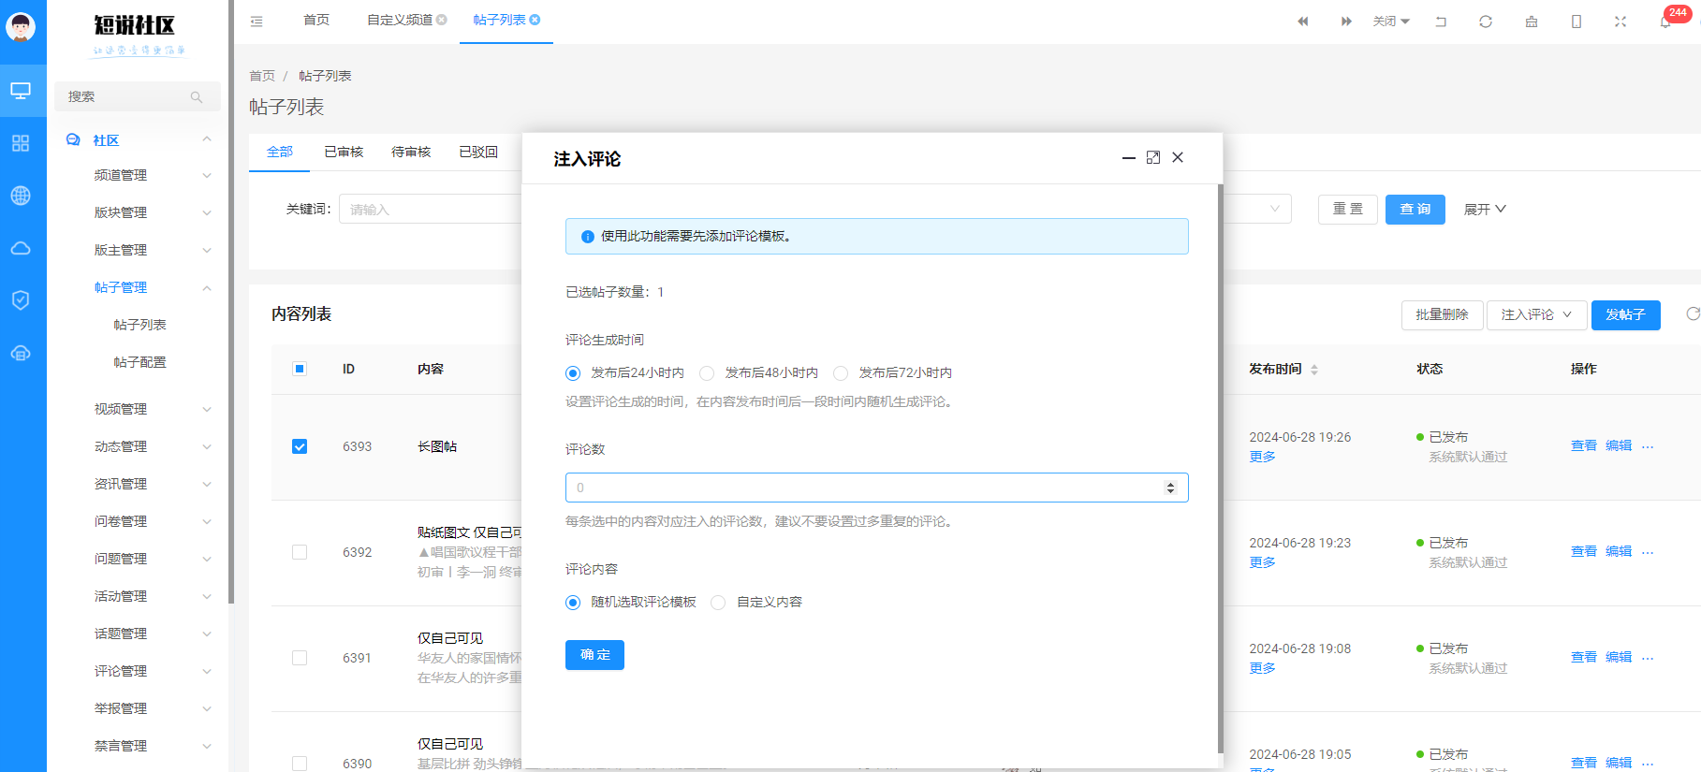Open the 关闭 tabs dropdown
The width and height of the screenshot is (1701, 772).
tap(1391, 22)
